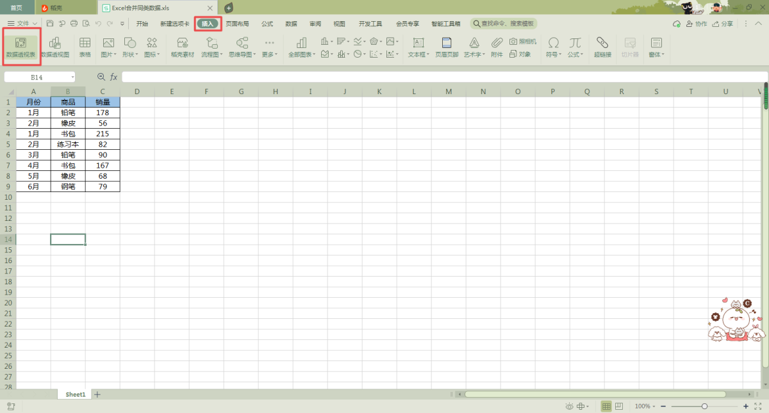The width and height of the screenshot is (769, 413).
Task: Insert a 附件 attachment
Action: click(497, 47)
